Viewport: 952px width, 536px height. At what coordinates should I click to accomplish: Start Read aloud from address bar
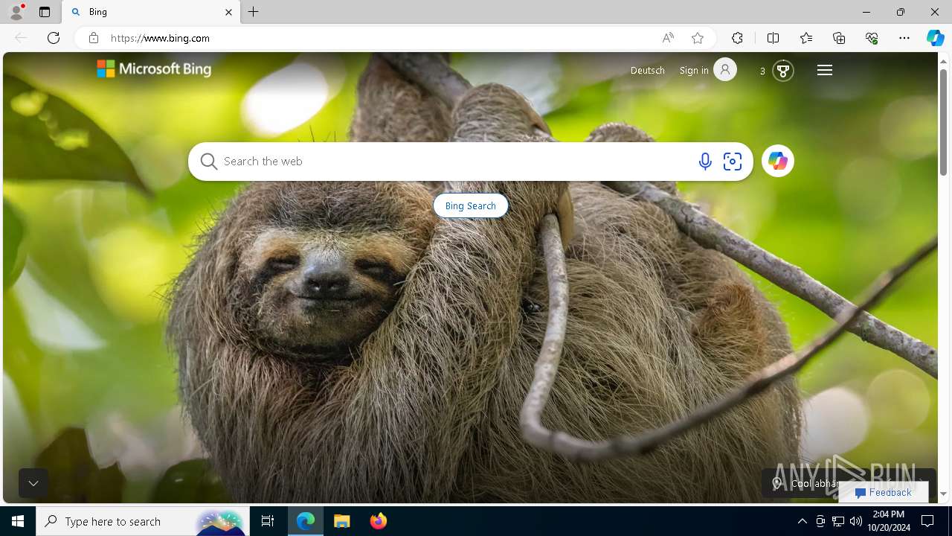click(x=668, y=38)
